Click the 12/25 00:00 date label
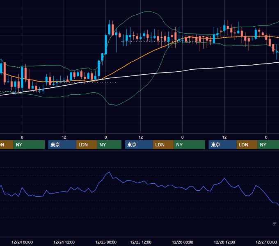The height and width of the screenshot is (246, 279). tap(106, 242)
